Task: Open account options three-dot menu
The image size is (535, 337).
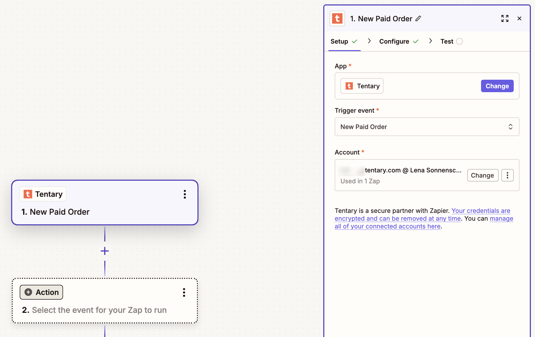Action: click(x=507, y=175)
